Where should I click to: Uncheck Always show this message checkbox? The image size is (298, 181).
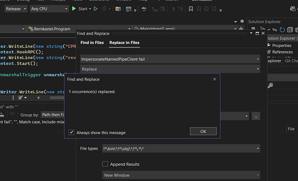(x=72, y=132)
